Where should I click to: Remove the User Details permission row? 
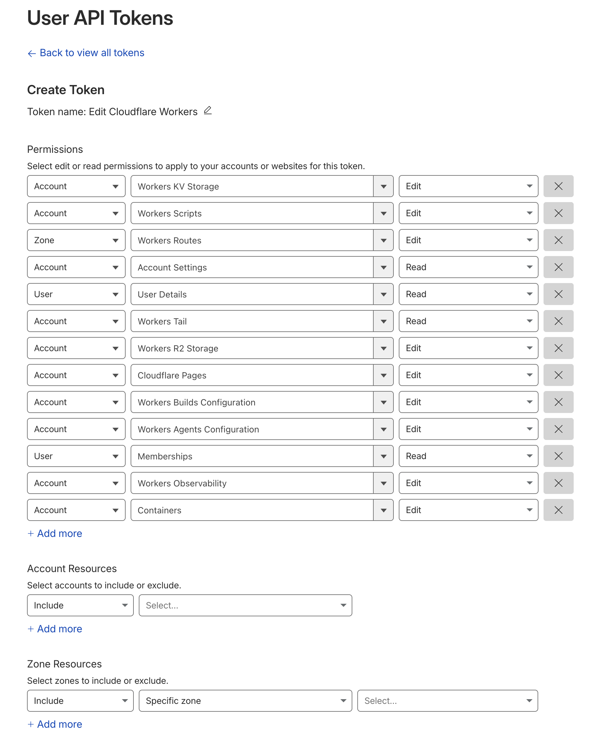(x=558, y=294)
